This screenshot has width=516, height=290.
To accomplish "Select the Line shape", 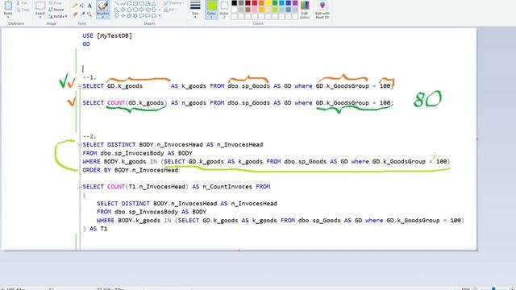I will pyautogui.click(x=116, y=3).
